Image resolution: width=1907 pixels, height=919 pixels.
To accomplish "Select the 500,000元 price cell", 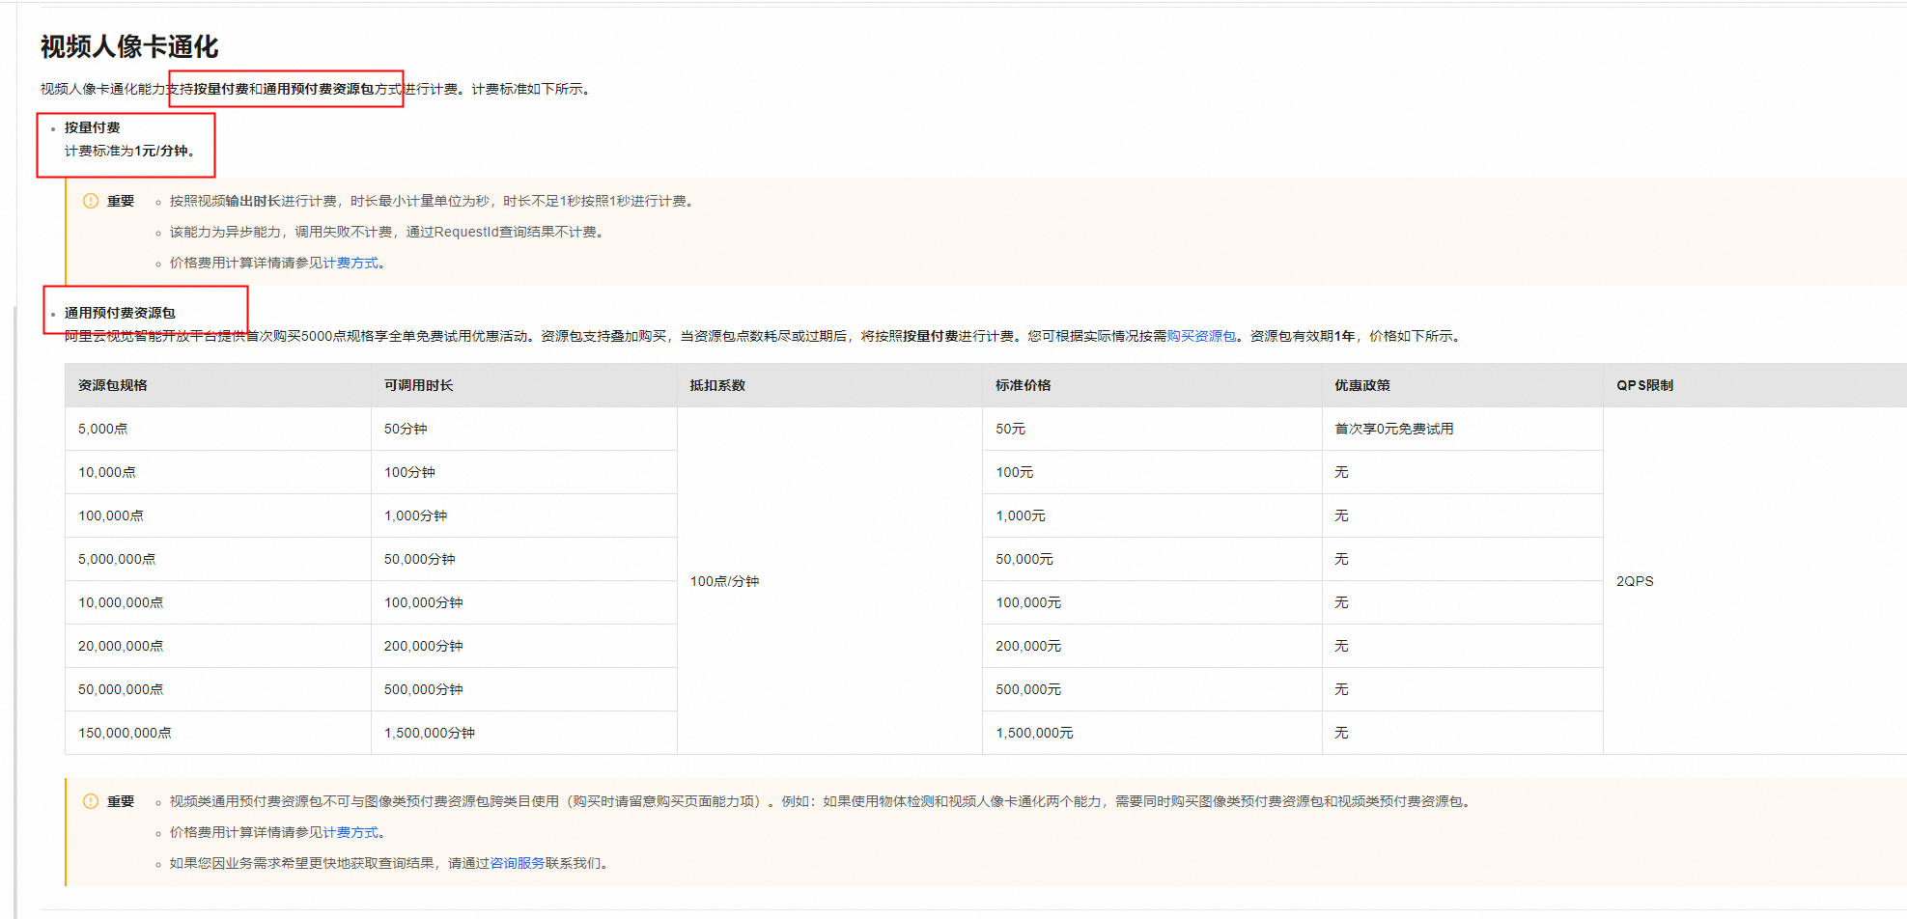I will 1152,689.
